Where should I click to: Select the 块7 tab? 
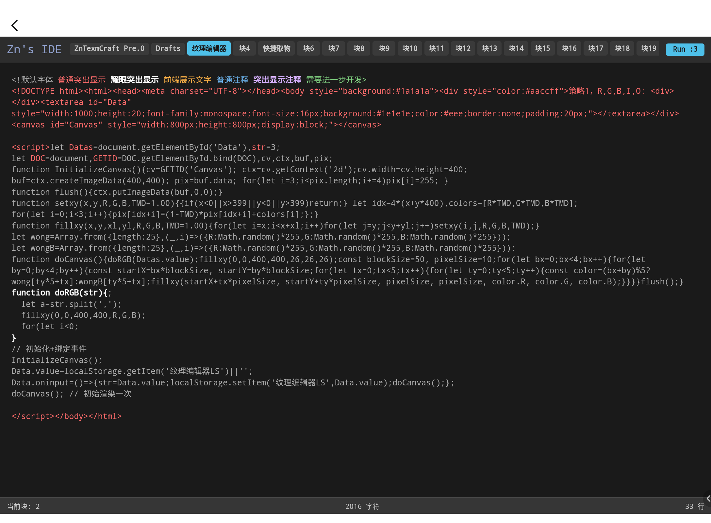point(334,48)
